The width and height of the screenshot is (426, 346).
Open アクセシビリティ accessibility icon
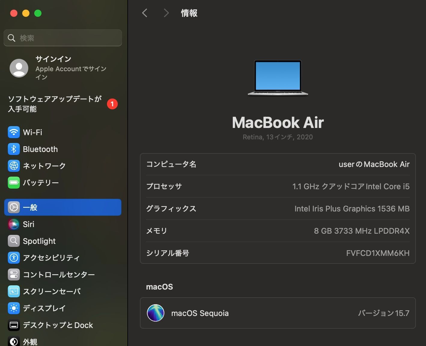[x=14, y=258]
